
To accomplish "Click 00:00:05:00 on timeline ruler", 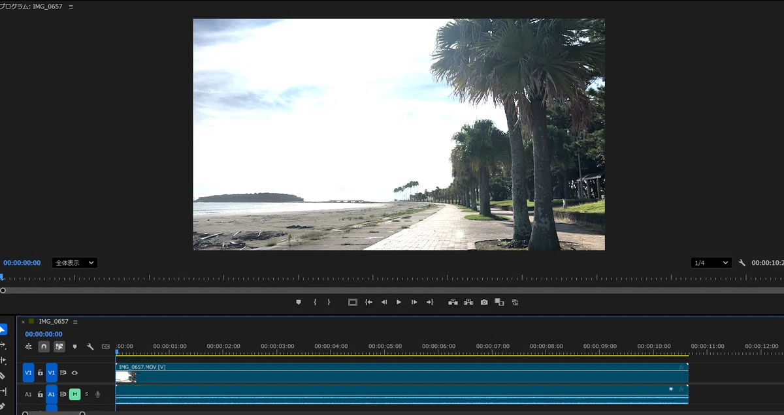I will pyautogui.click(x=385, y=346).
